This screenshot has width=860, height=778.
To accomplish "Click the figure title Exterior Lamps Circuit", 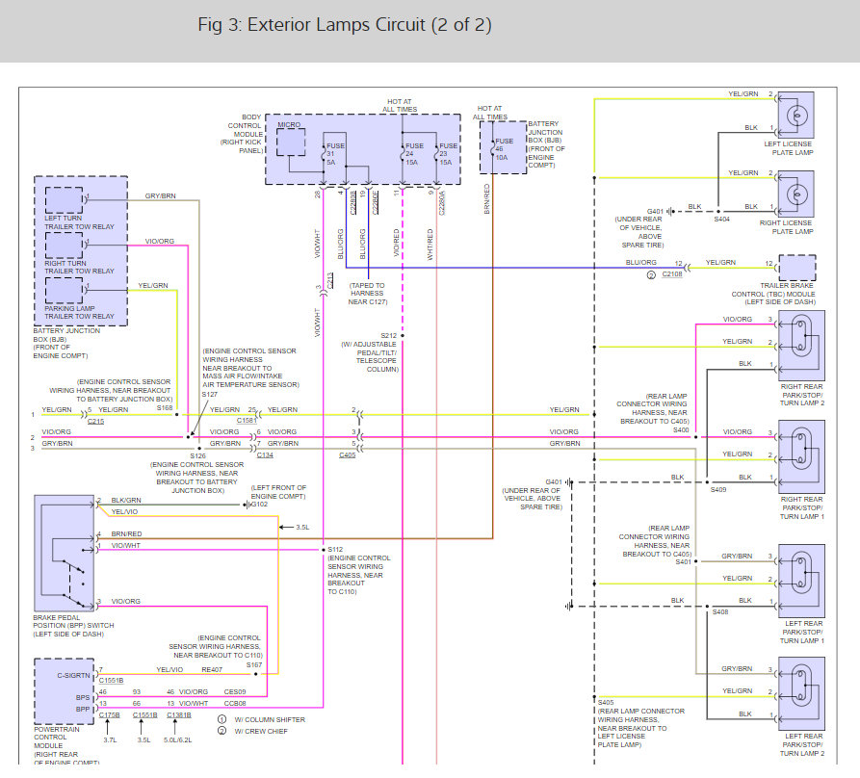I will [x=345, y=25].
